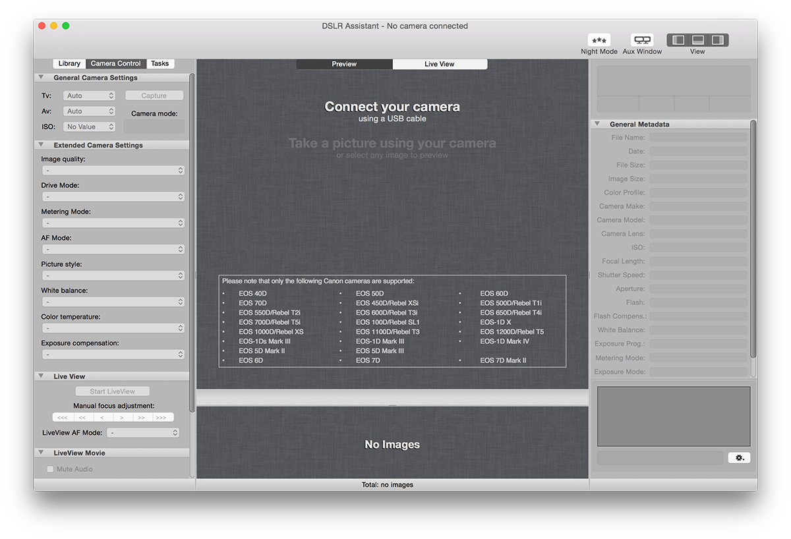791x539 pixels.
Task: Click 'EOS 7D Mark II' in list
Action: pyautogui.click(x=503, y=360)
